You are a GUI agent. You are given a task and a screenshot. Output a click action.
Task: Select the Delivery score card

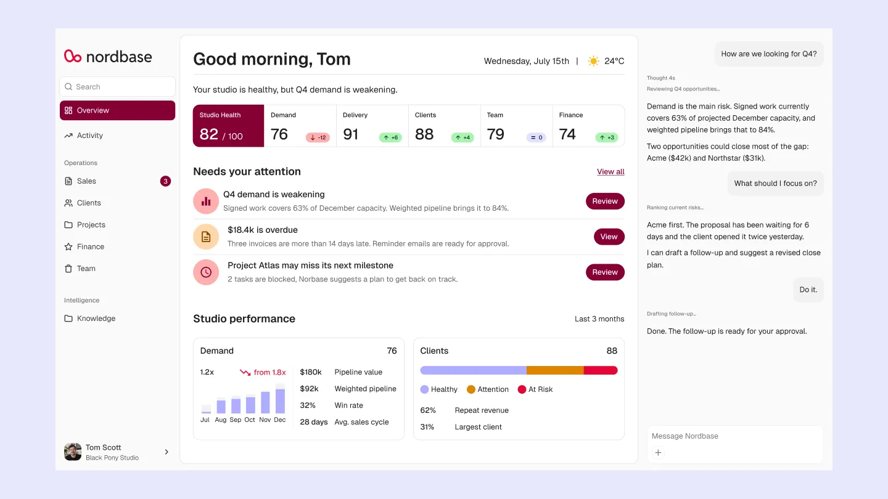(372, 126)
